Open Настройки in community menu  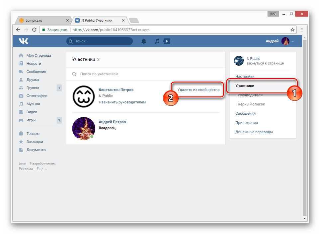point(245,77)
